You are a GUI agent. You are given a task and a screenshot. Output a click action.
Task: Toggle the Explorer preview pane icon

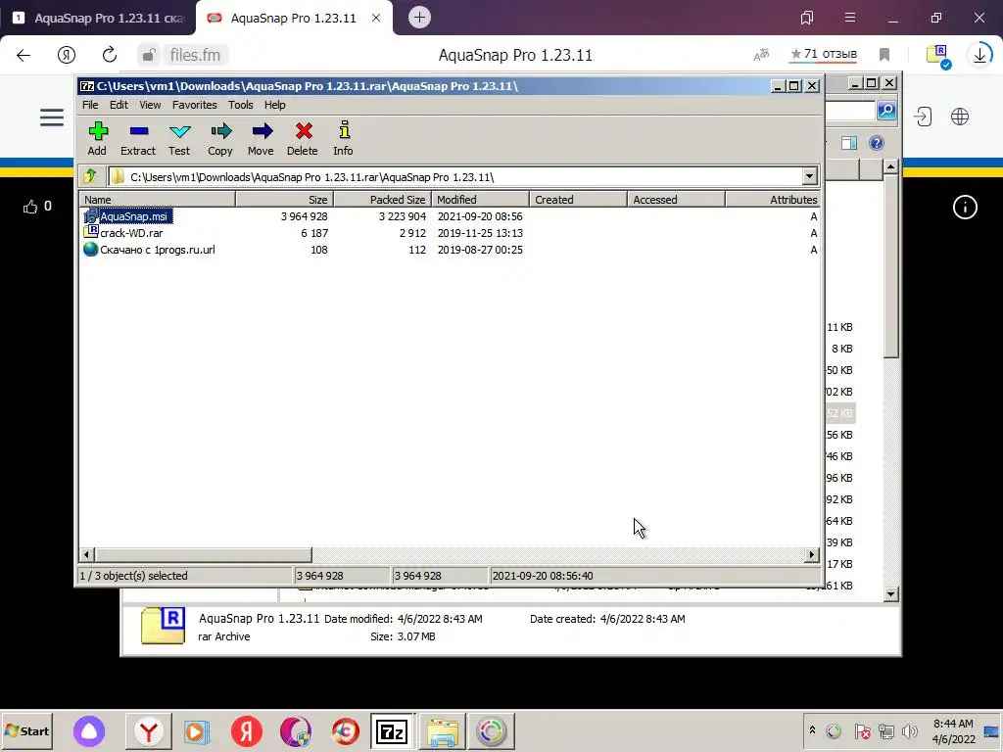[x=849, y=143]
